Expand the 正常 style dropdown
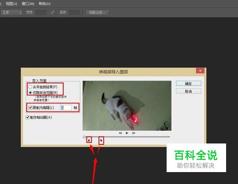Screen dimensions: 238x184 [11, 12]
